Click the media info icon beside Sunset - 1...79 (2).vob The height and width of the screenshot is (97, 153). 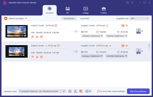click(58, 46)
